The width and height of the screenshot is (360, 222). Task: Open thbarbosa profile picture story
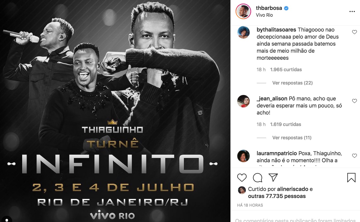click(243, 11)
